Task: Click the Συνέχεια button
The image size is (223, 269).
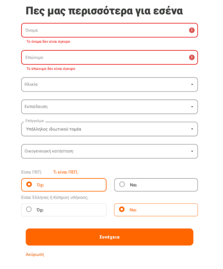Action: [x=110, y=237]
